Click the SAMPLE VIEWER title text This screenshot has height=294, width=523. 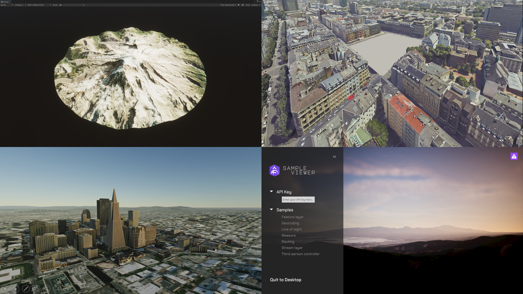(x=299, y=171)
